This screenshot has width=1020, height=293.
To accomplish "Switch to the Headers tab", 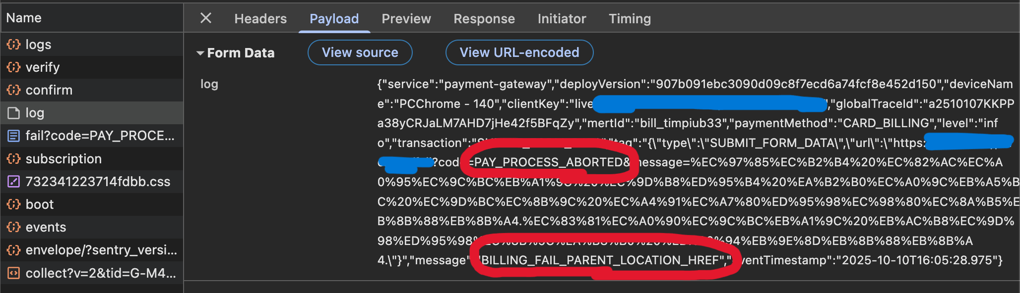I will (260, 19).
